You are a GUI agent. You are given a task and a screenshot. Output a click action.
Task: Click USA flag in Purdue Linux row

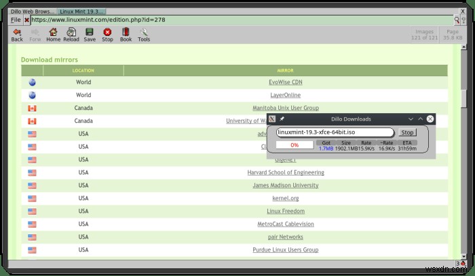[32, 250]
